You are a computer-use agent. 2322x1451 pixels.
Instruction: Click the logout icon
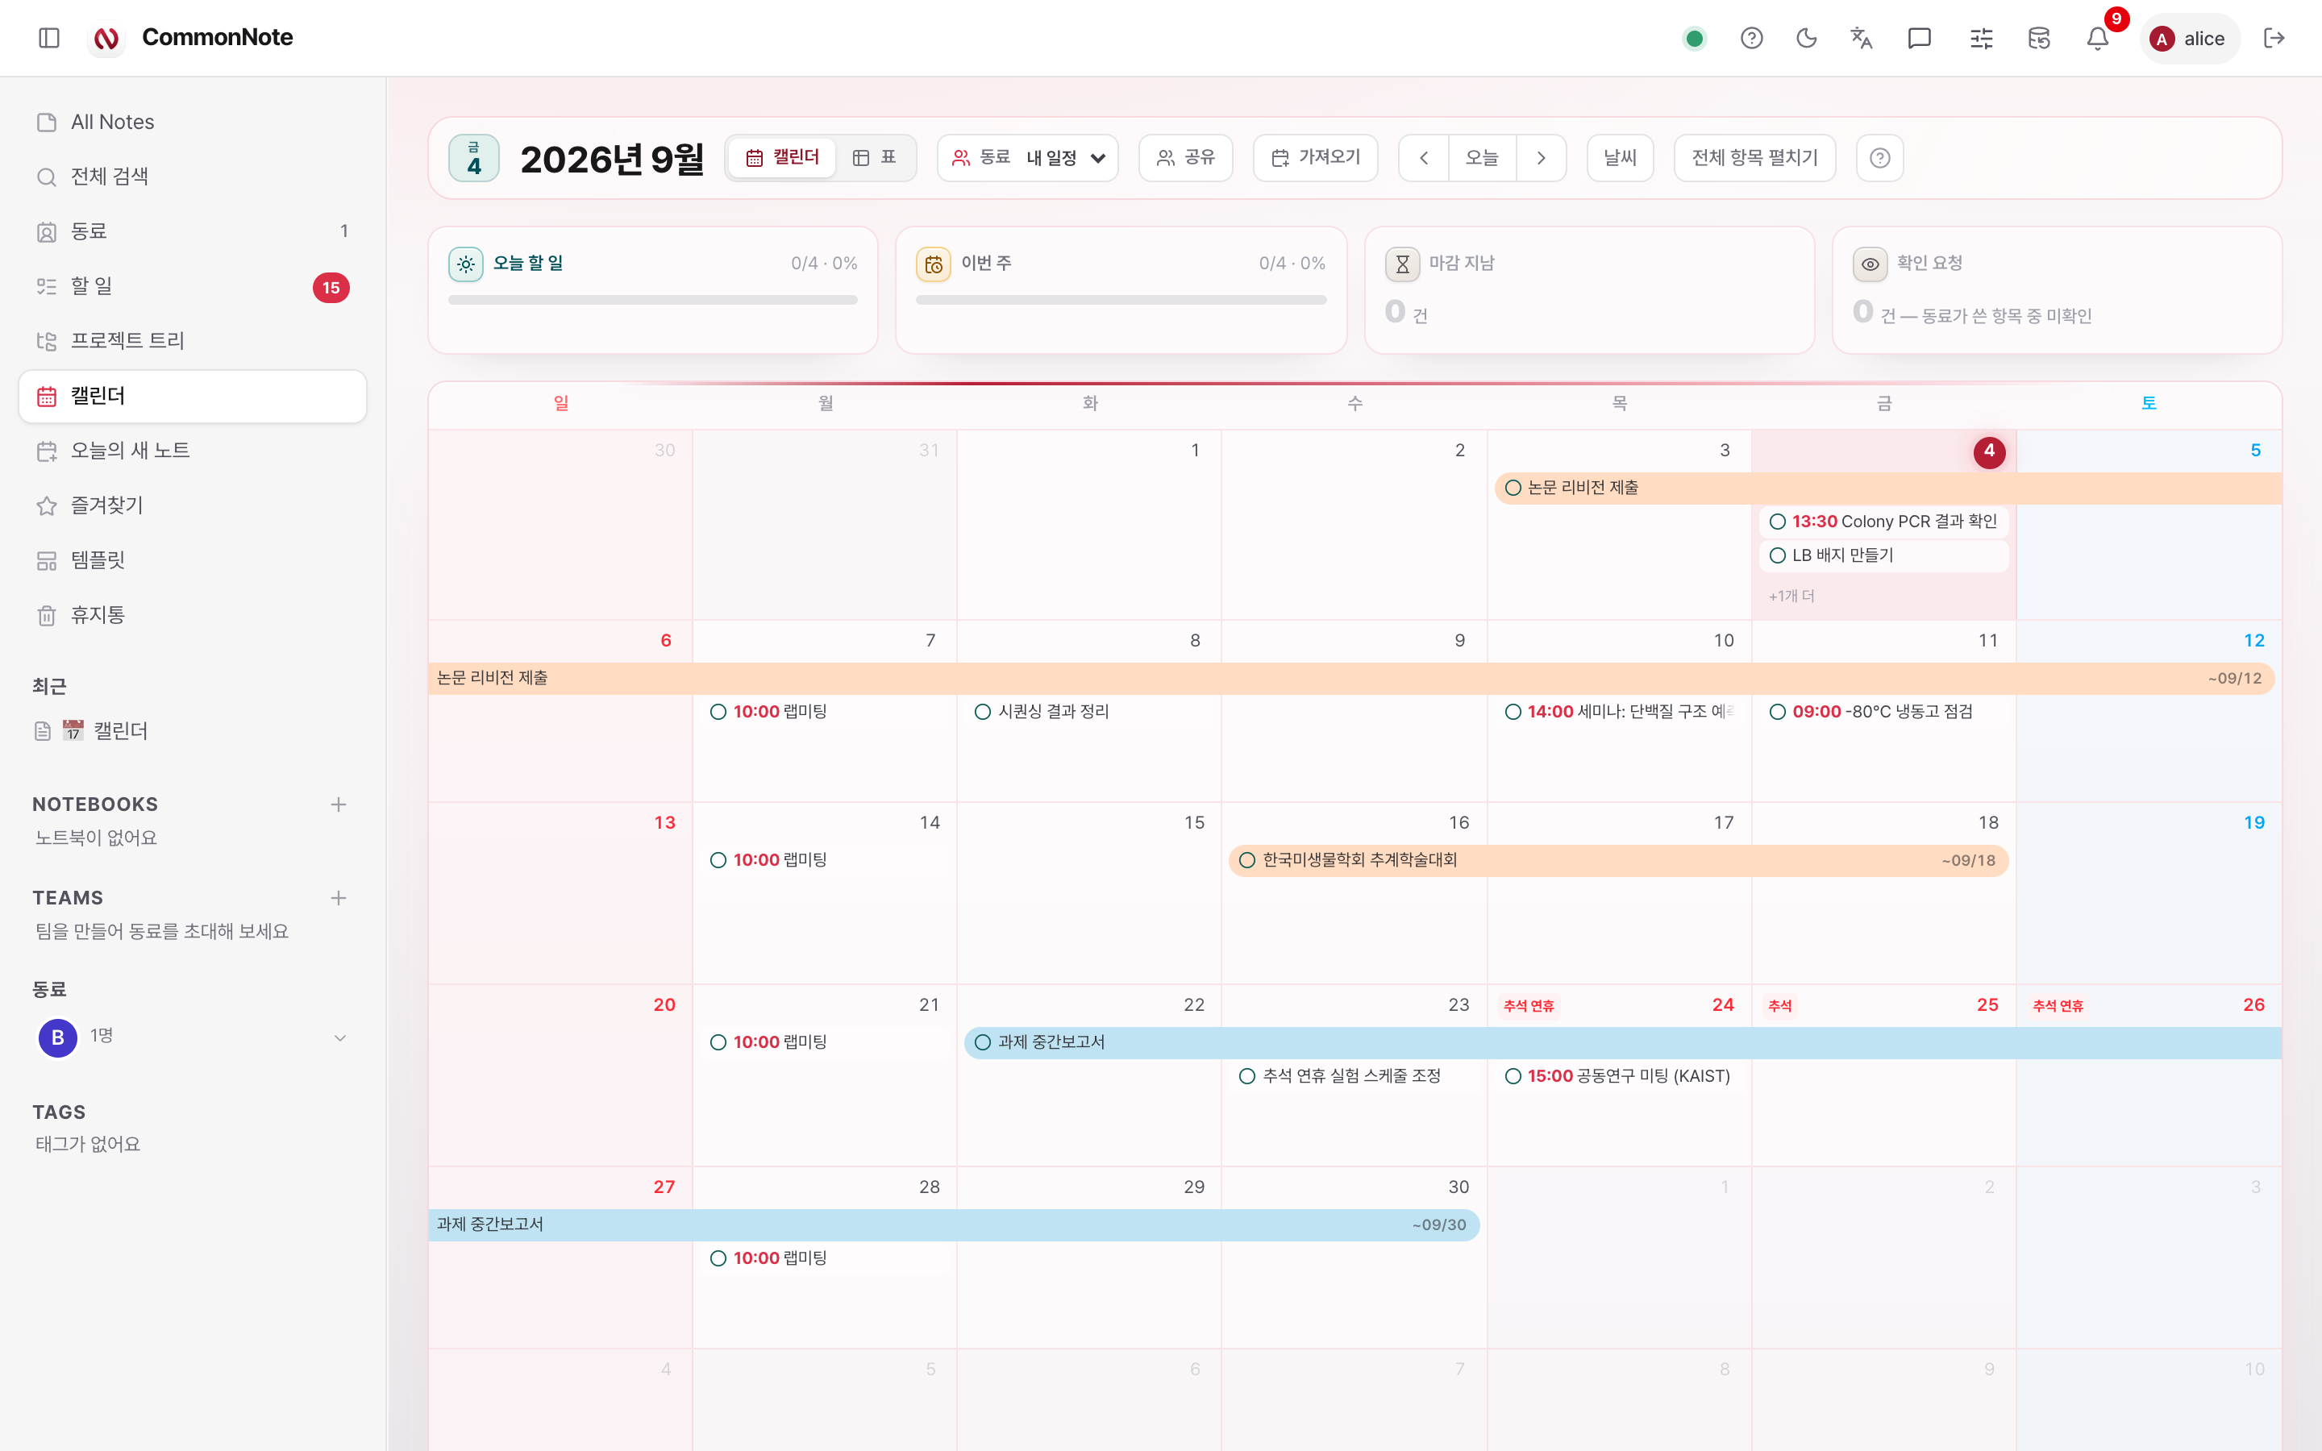[2274, 39]
